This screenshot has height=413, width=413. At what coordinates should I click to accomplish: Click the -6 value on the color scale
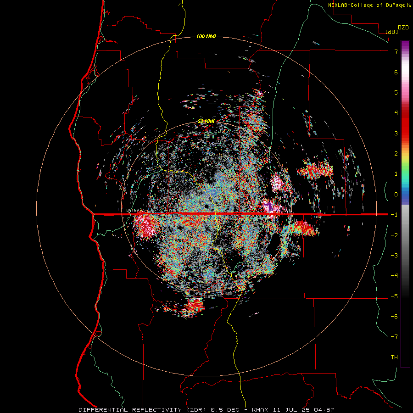[394, 316]
